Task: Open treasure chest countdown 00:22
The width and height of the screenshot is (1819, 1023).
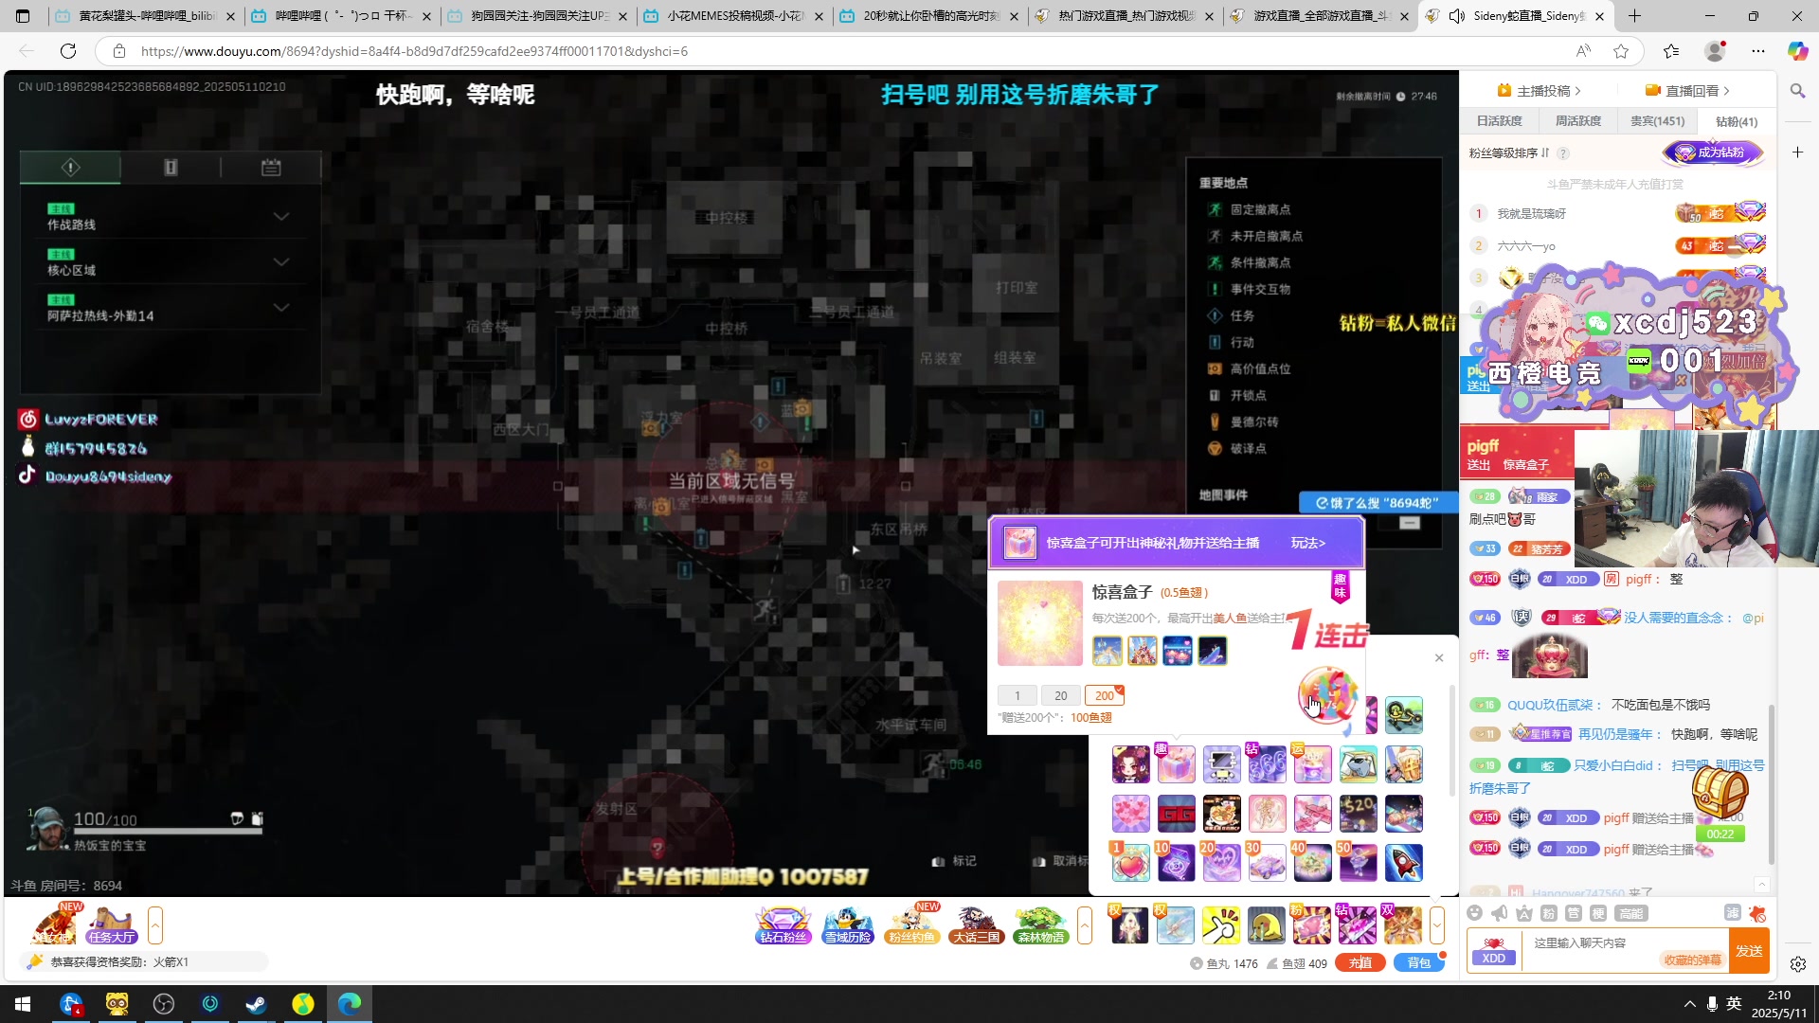Action: pos(1720,805)
